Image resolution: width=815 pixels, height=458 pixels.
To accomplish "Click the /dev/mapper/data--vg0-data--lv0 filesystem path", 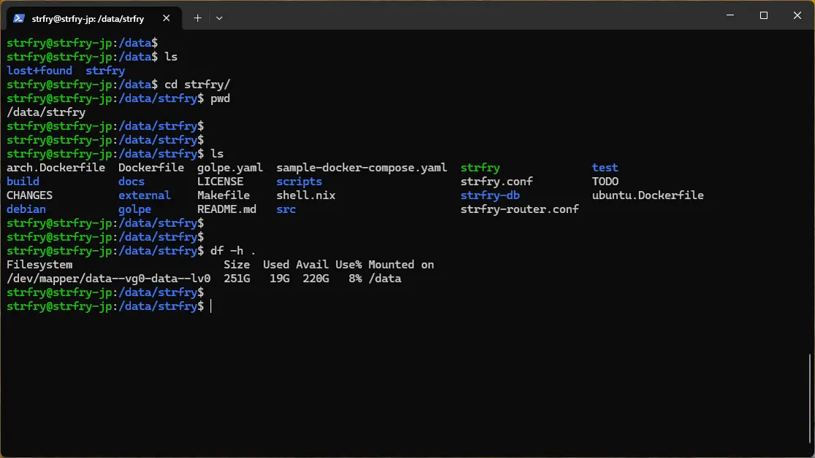I will (x=109, y=279).
